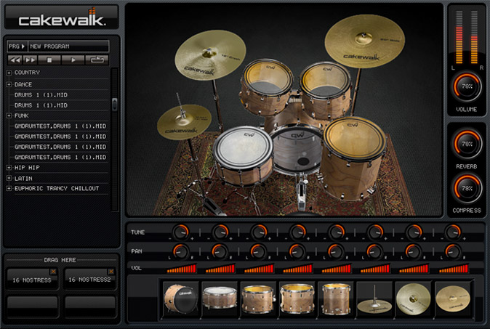Click the Cakewalk logo
This screenshot has width=490, height=329.
coord(62,17)
